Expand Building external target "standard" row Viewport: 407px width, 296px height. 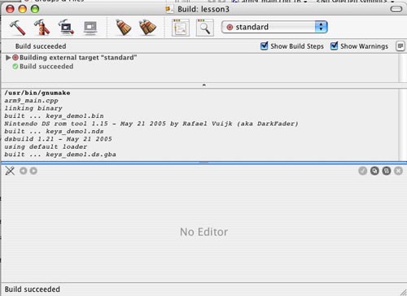8,58
